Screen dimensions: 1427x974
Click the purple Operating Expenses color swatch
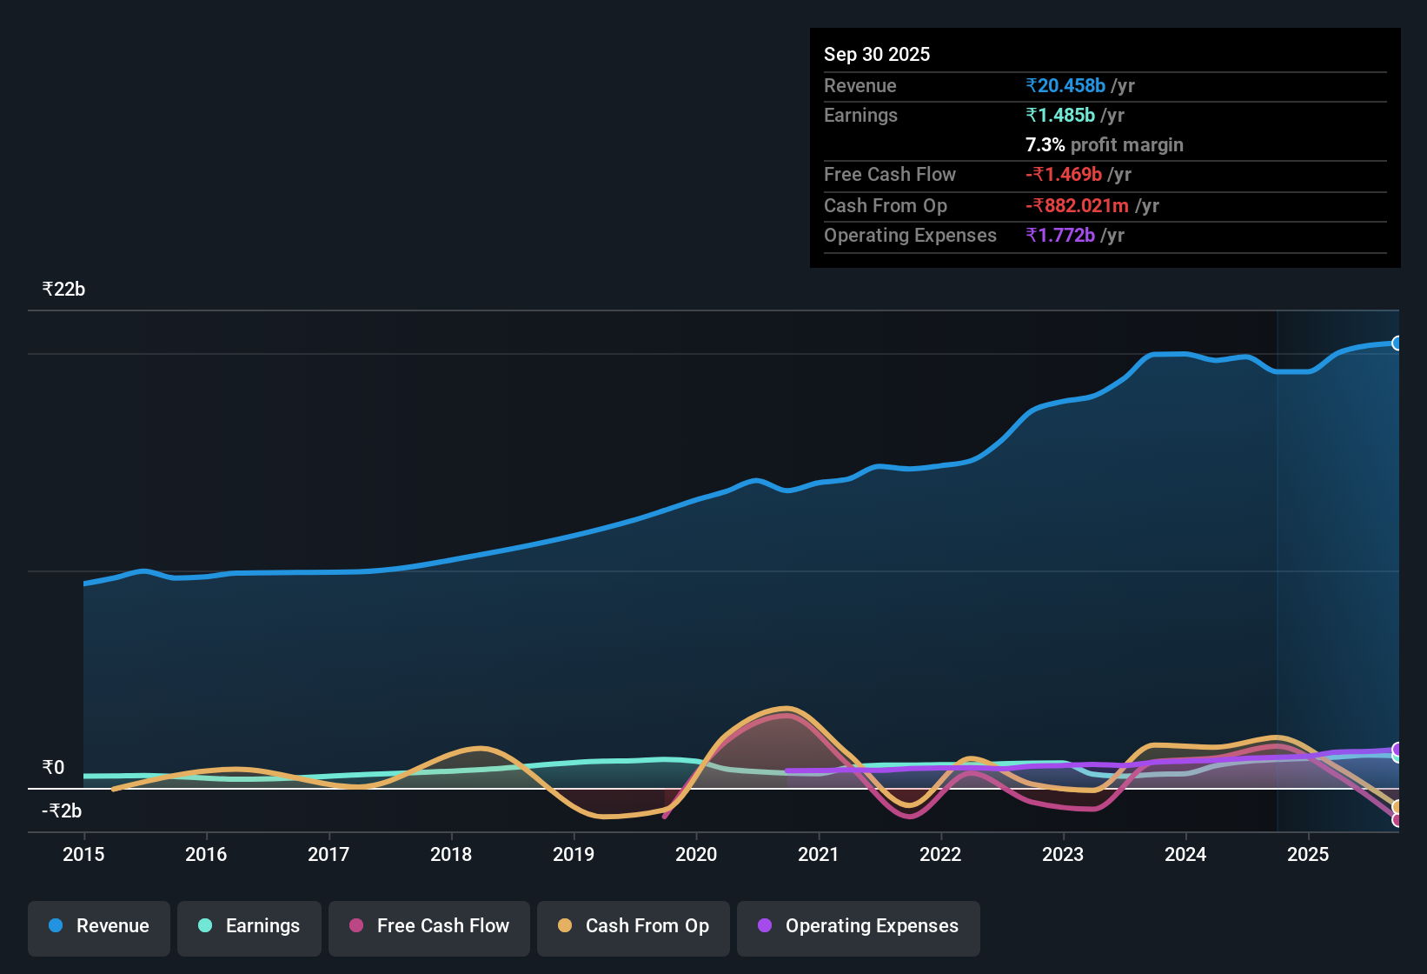[x=765, y=927]
